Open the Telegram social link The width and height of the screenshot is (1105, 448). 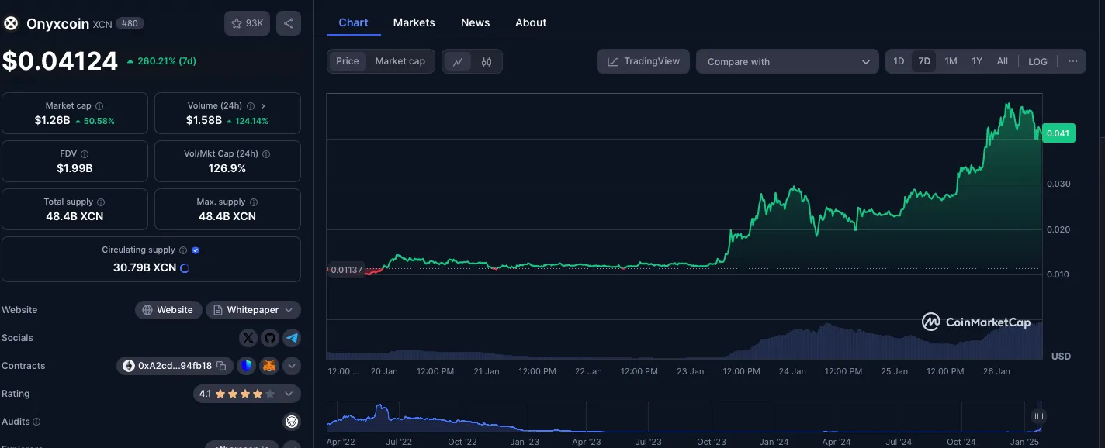click(x=291, y=338)
